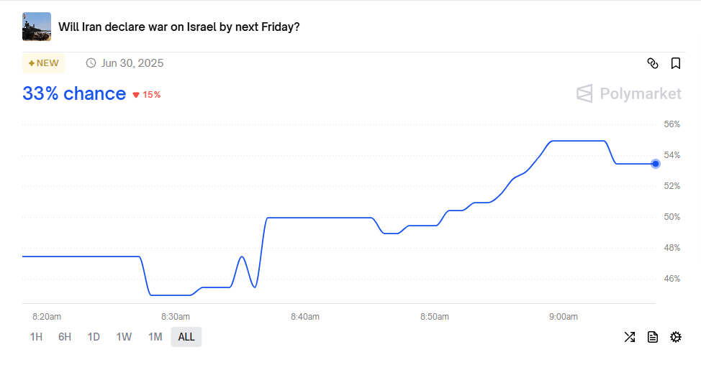The width and height of the screenshot is (701, 370).
Task: Click the Jun 30, 2025 date
Action: tap(132, 63)
